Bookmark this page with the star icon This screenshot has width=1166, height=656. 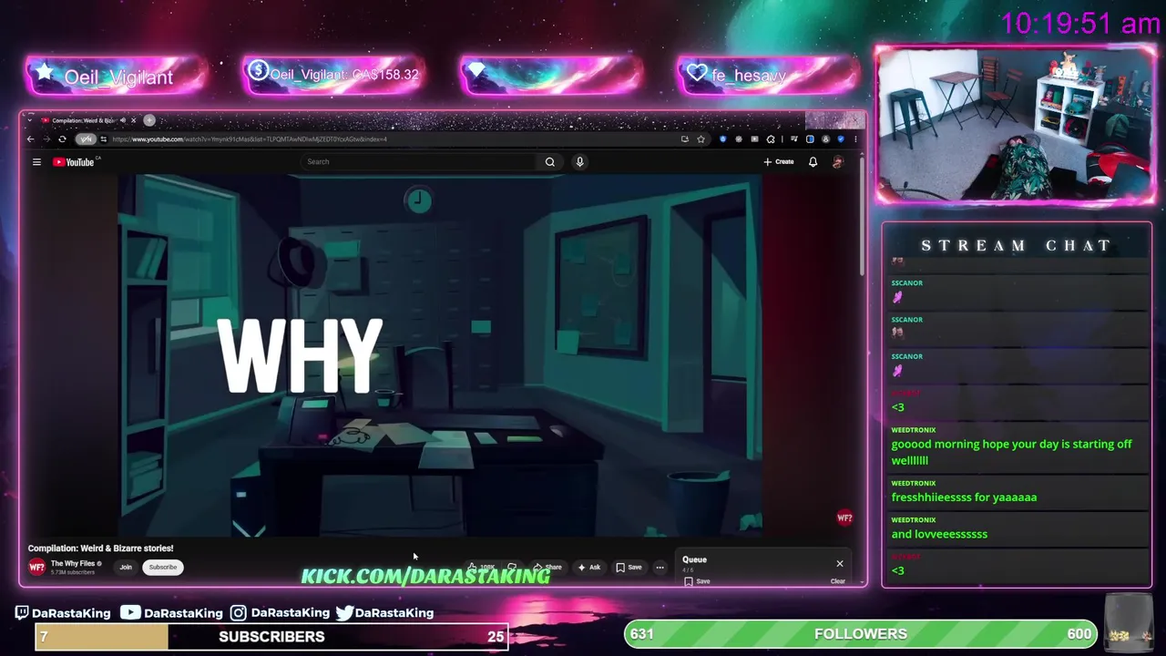pyautogui.click(x=701, y=139)
